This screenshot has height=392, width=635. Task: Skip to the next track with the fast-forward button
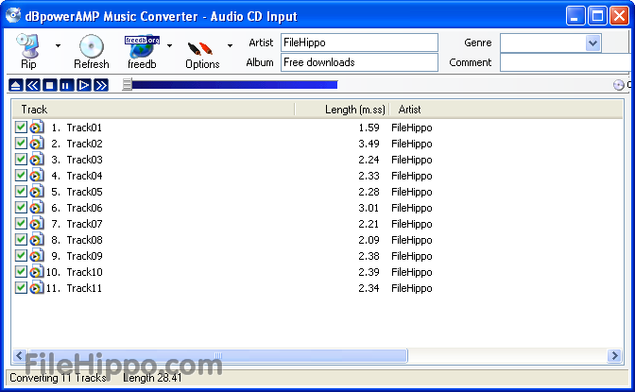pos(101,85)
